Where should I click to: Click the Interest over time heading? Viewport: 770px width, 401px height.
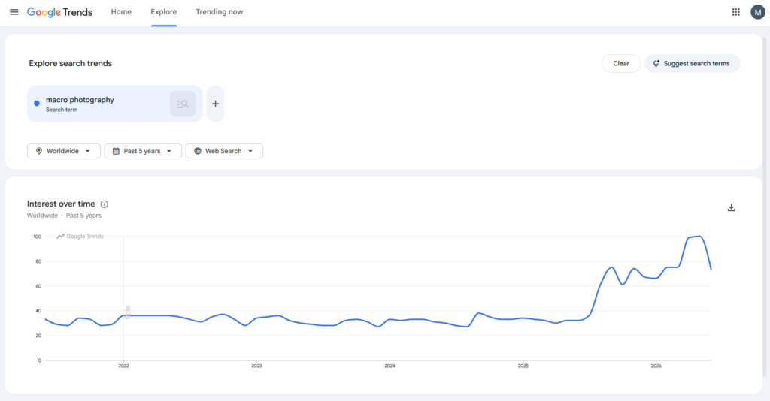(61, 204)
